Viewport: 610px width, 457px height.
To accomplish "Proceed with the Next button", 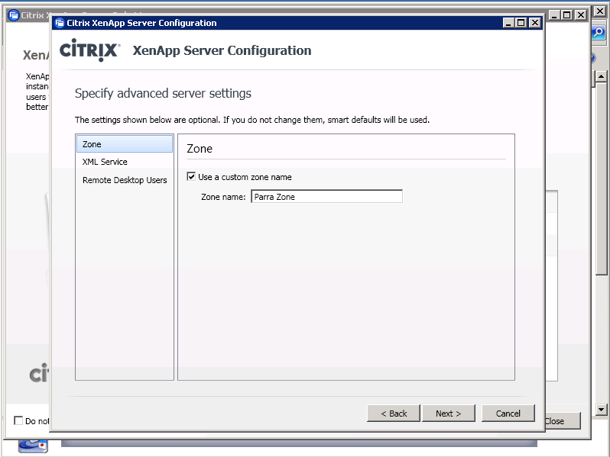I will [449, 414].
